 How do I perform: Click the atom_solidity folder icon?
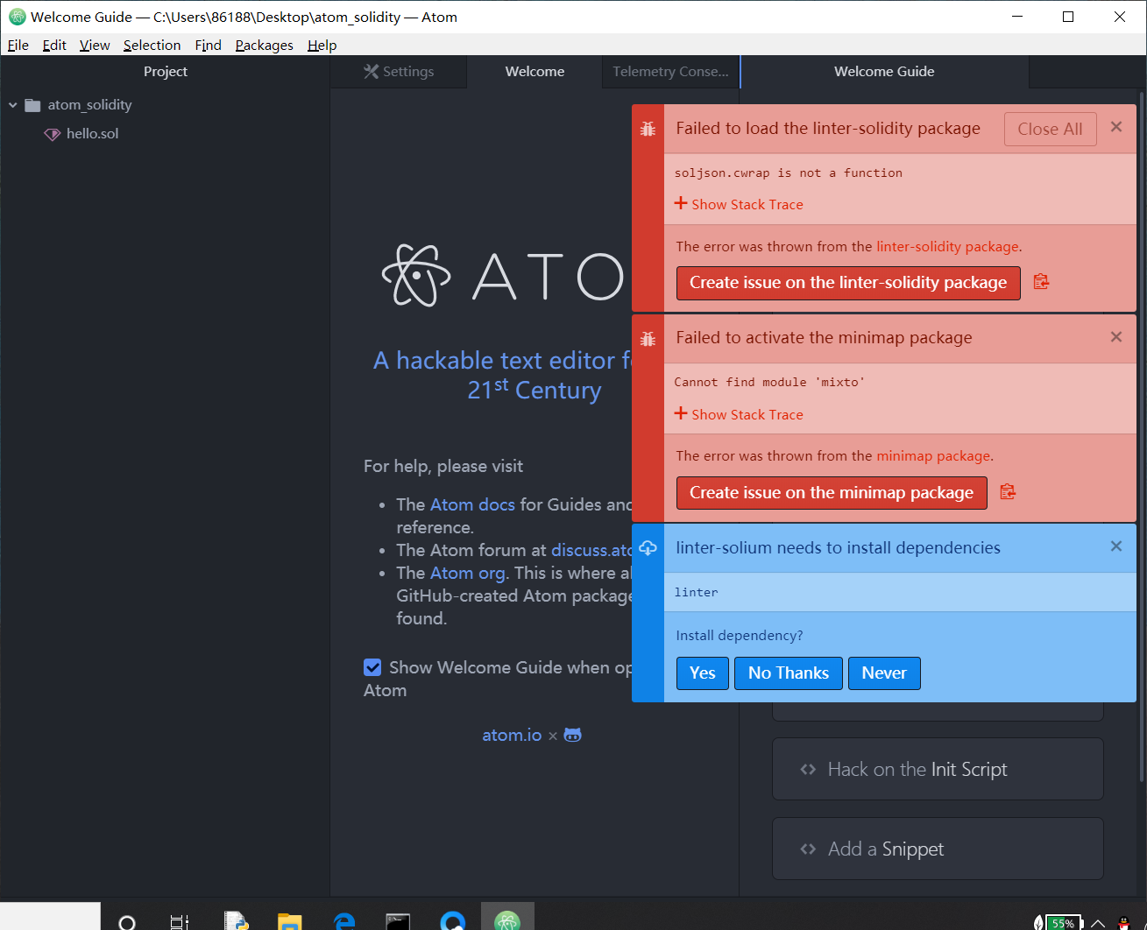tap(32, 105)
